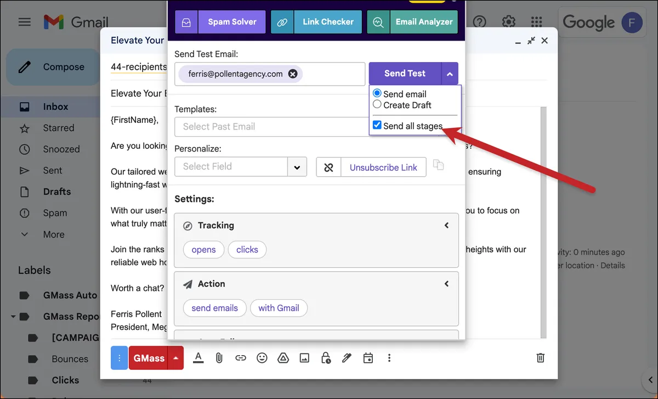Discard draft with trash icon
The width and height of the screenshot is (658, 399).
tap(541, 358)
